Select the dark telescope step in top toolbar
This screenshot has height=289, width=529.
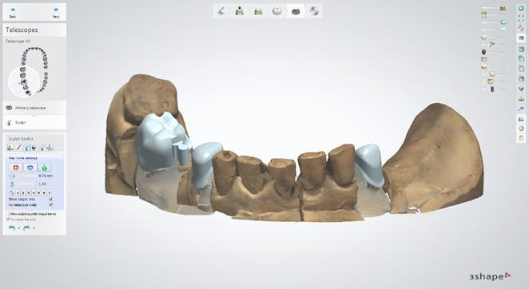pos(296,11)
